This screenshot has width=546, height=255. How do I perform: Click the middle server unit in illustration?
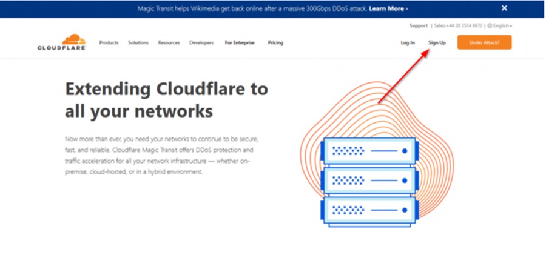tap(368, 180)
